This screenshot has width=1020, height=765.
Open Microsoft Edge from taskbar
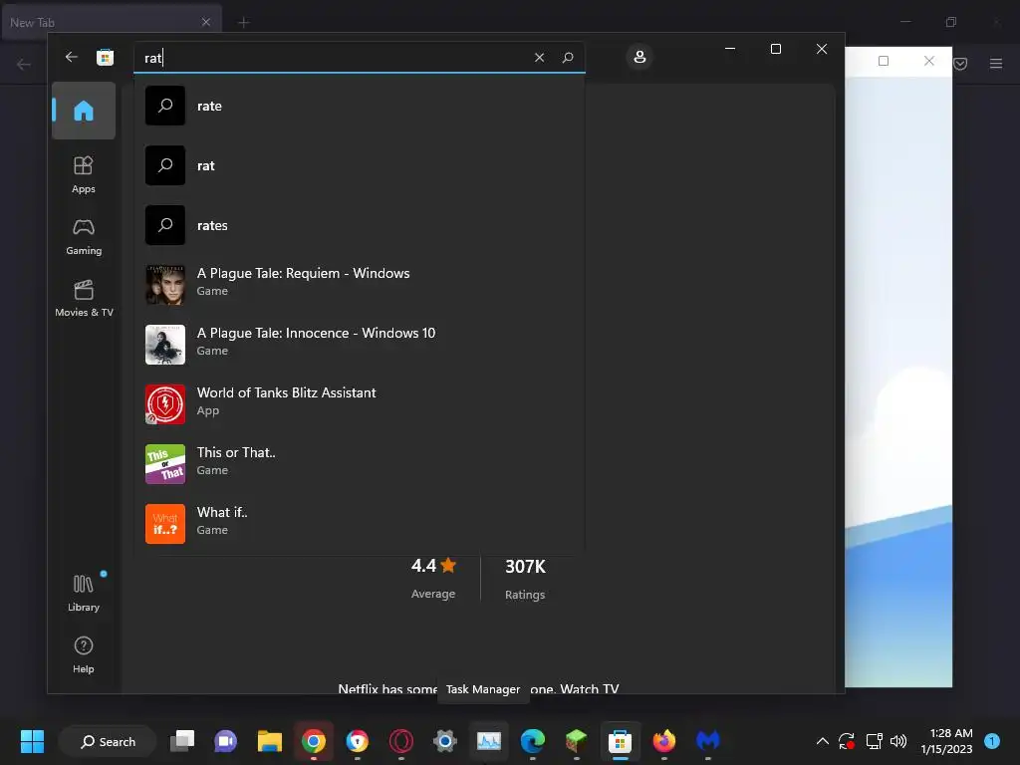pyautogui.click(x=533, y=741)
